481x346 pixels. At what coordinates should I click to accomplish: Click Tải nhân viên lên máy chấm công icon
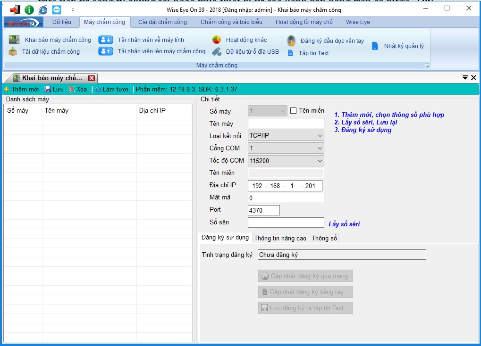point(106,51)
